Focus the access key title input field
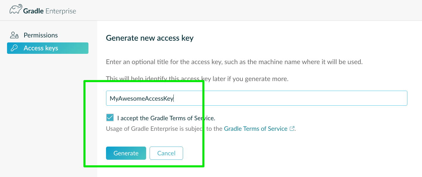Viewport: 422px width, 177px height. tap(257, 98)
